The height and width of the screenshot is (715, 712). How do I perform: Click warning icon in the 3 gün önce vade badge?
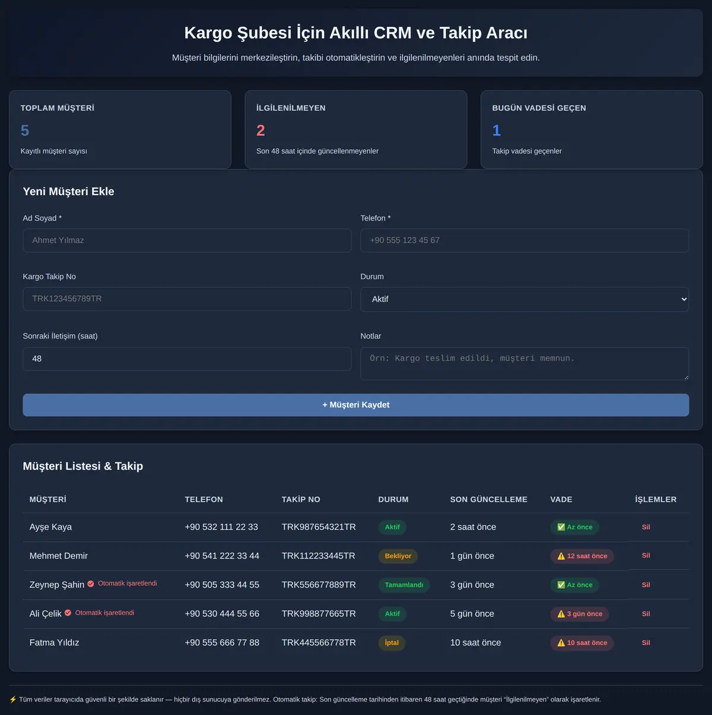click(x=561, y=614)
